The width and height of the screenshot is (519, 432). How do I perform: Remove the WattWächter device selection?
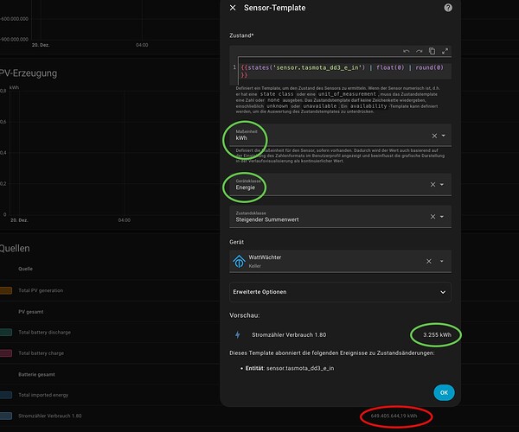[x=429, y=261]
